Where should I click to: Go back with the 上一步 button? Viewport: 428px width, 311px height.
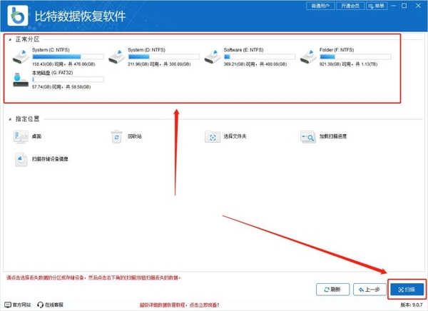370,290
